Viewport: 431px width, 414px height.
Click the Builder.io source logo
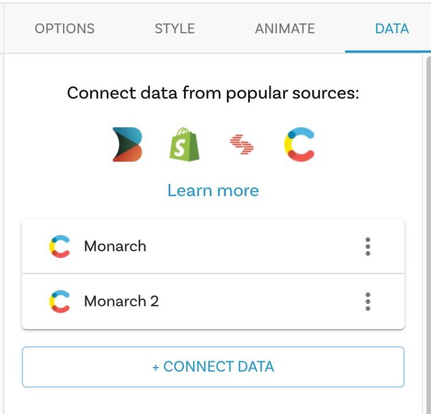(x=127, y=144)
